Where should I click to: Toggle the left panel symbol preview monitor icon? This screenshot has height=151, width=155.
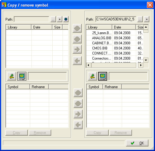pyautogui.click(x=22, y=76)
